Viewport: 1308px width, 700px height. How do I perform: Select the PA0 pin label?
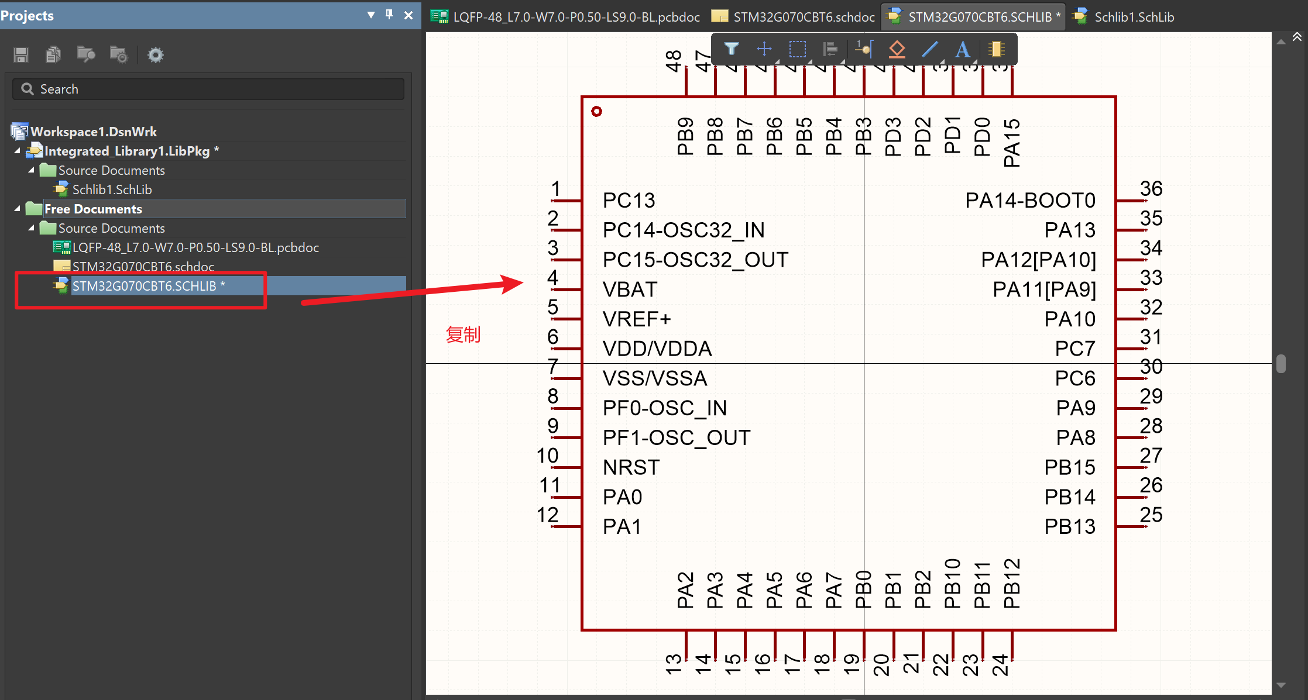click(622, 497)
